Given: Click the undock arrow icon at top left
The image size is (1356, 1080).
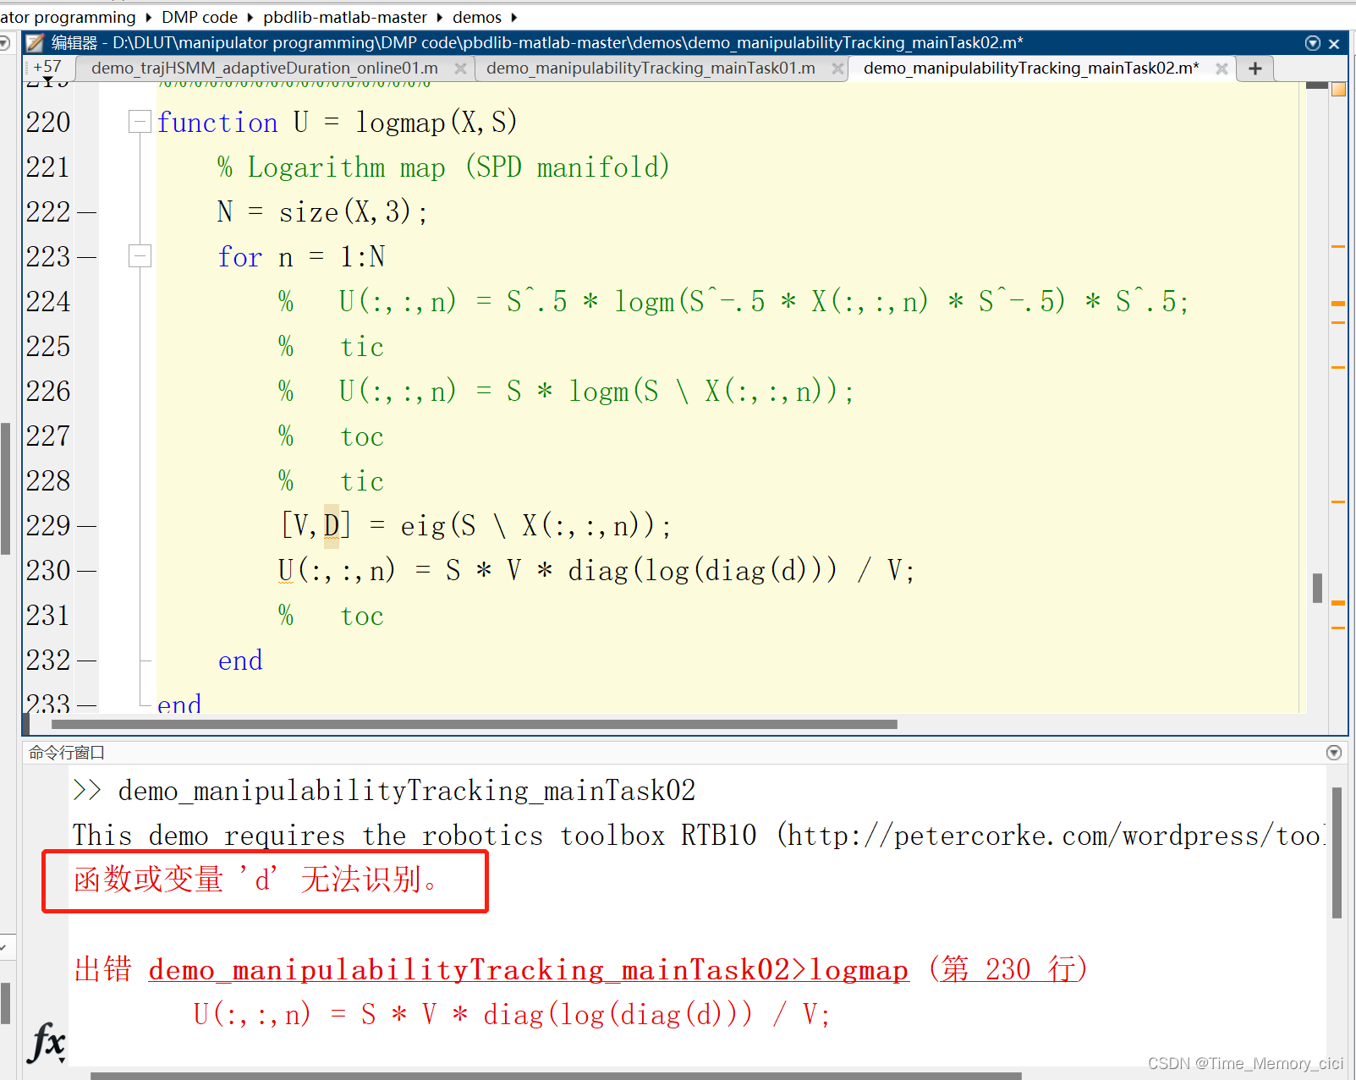Looking at the screenshot, I should (5, 42).
